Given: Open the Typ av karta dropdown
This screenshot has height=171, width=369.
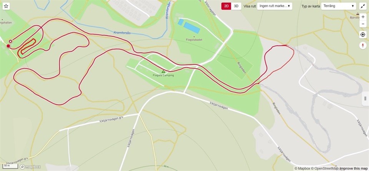Looking at the screenshot, I should click(x=338, y=6).
